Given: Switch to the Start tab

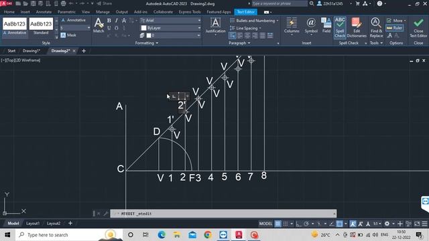Looking at the screenshot, I should tap(11, 51).
